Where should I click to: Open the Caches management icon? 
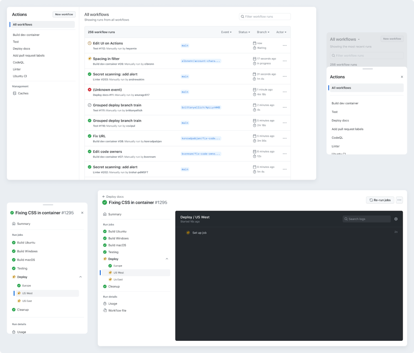coord(15,93)
